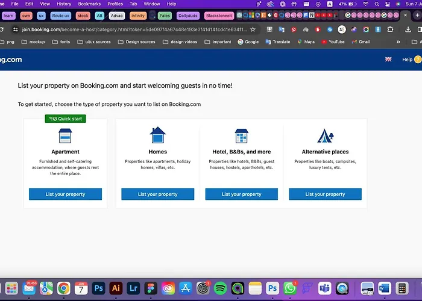This screenshot has width=422, height=301.
Task: Open the Shazam extension icon
Action: click(x=330, y=29)
